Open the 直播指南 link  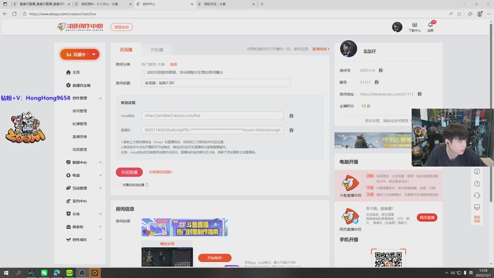pos(320,49)
